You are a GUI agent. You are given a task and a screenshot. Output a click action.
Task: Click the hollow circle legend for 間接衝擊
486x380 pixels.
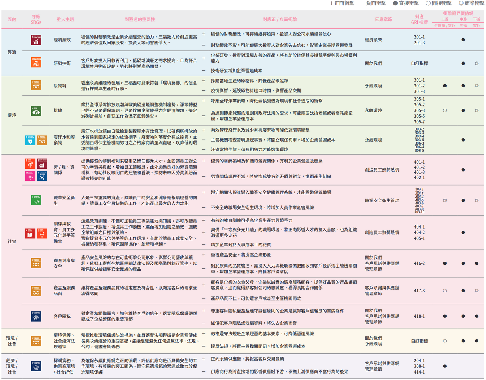click(428, 3)
